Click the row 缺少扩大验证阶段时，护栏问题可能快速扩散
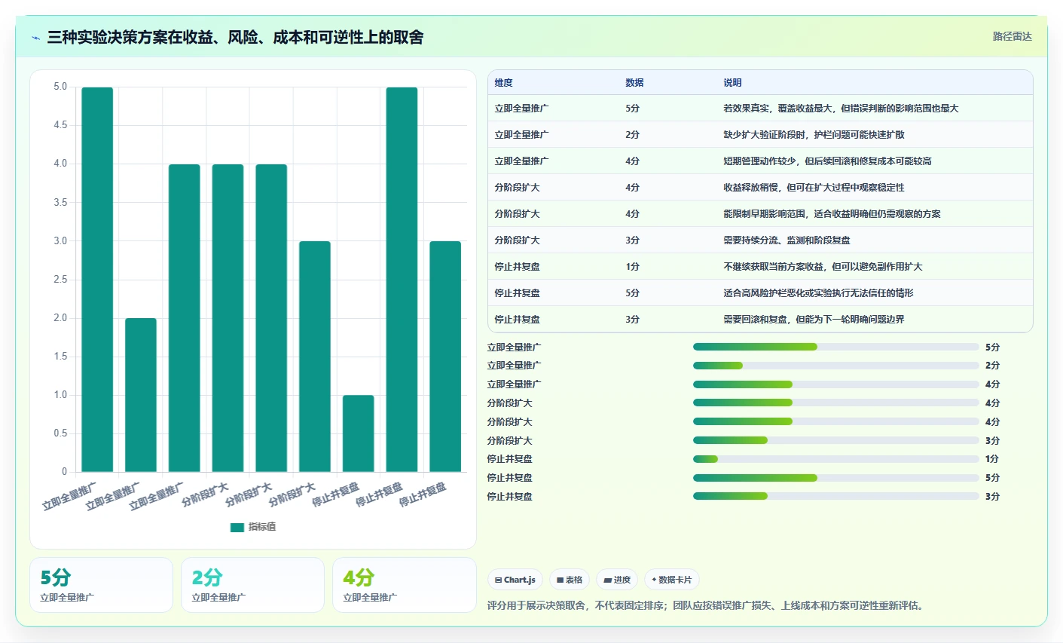Image resolution: width=1063 pixels, height=643 pixels. tap(760, 135)
